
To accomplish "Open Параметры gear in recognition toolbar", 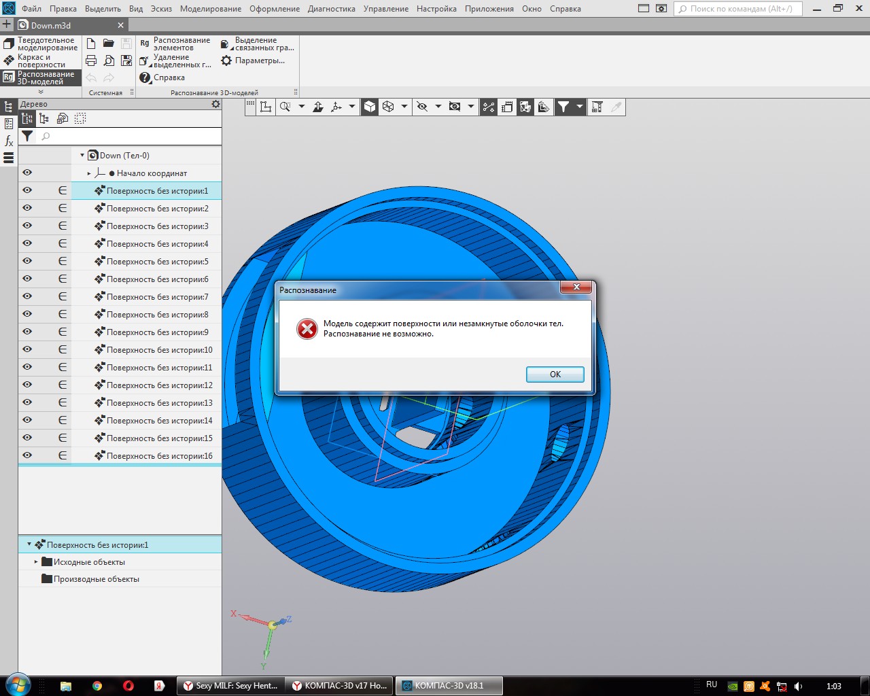I will click(226, 60).
